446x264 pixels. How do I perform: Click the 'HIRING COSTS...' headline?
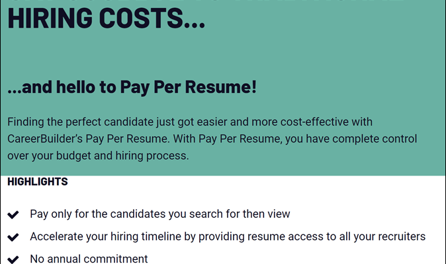click(106, 17)
